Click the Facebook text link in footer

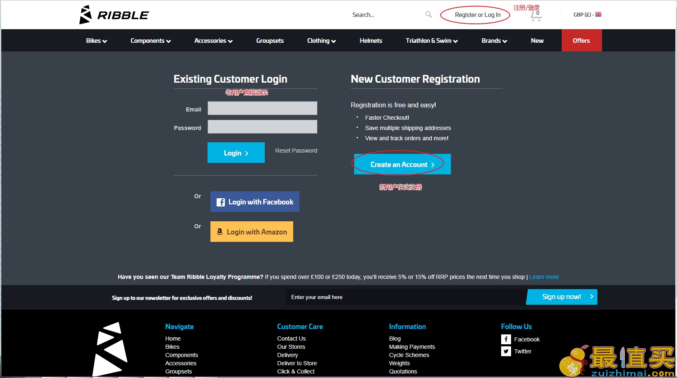[527, 339]
